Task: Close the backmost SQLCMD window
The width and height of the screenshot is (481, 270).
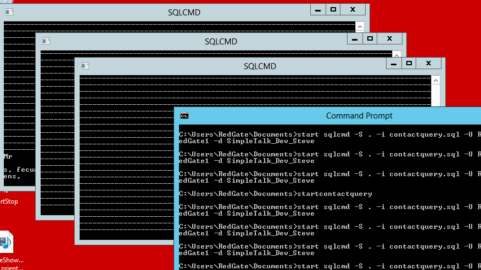Action: 353,9
